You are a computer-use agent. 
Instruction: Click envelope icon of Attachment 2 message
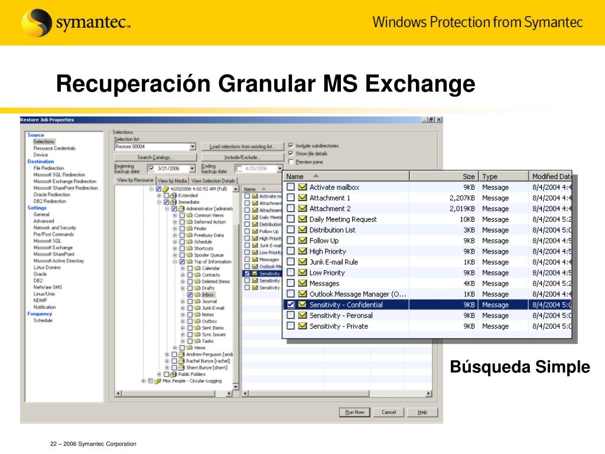(x=302, y=209)
